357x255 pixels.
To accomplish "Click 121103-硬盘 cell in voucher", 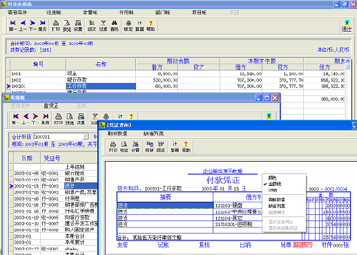I will pyautogui.click(x=238, y=205).
